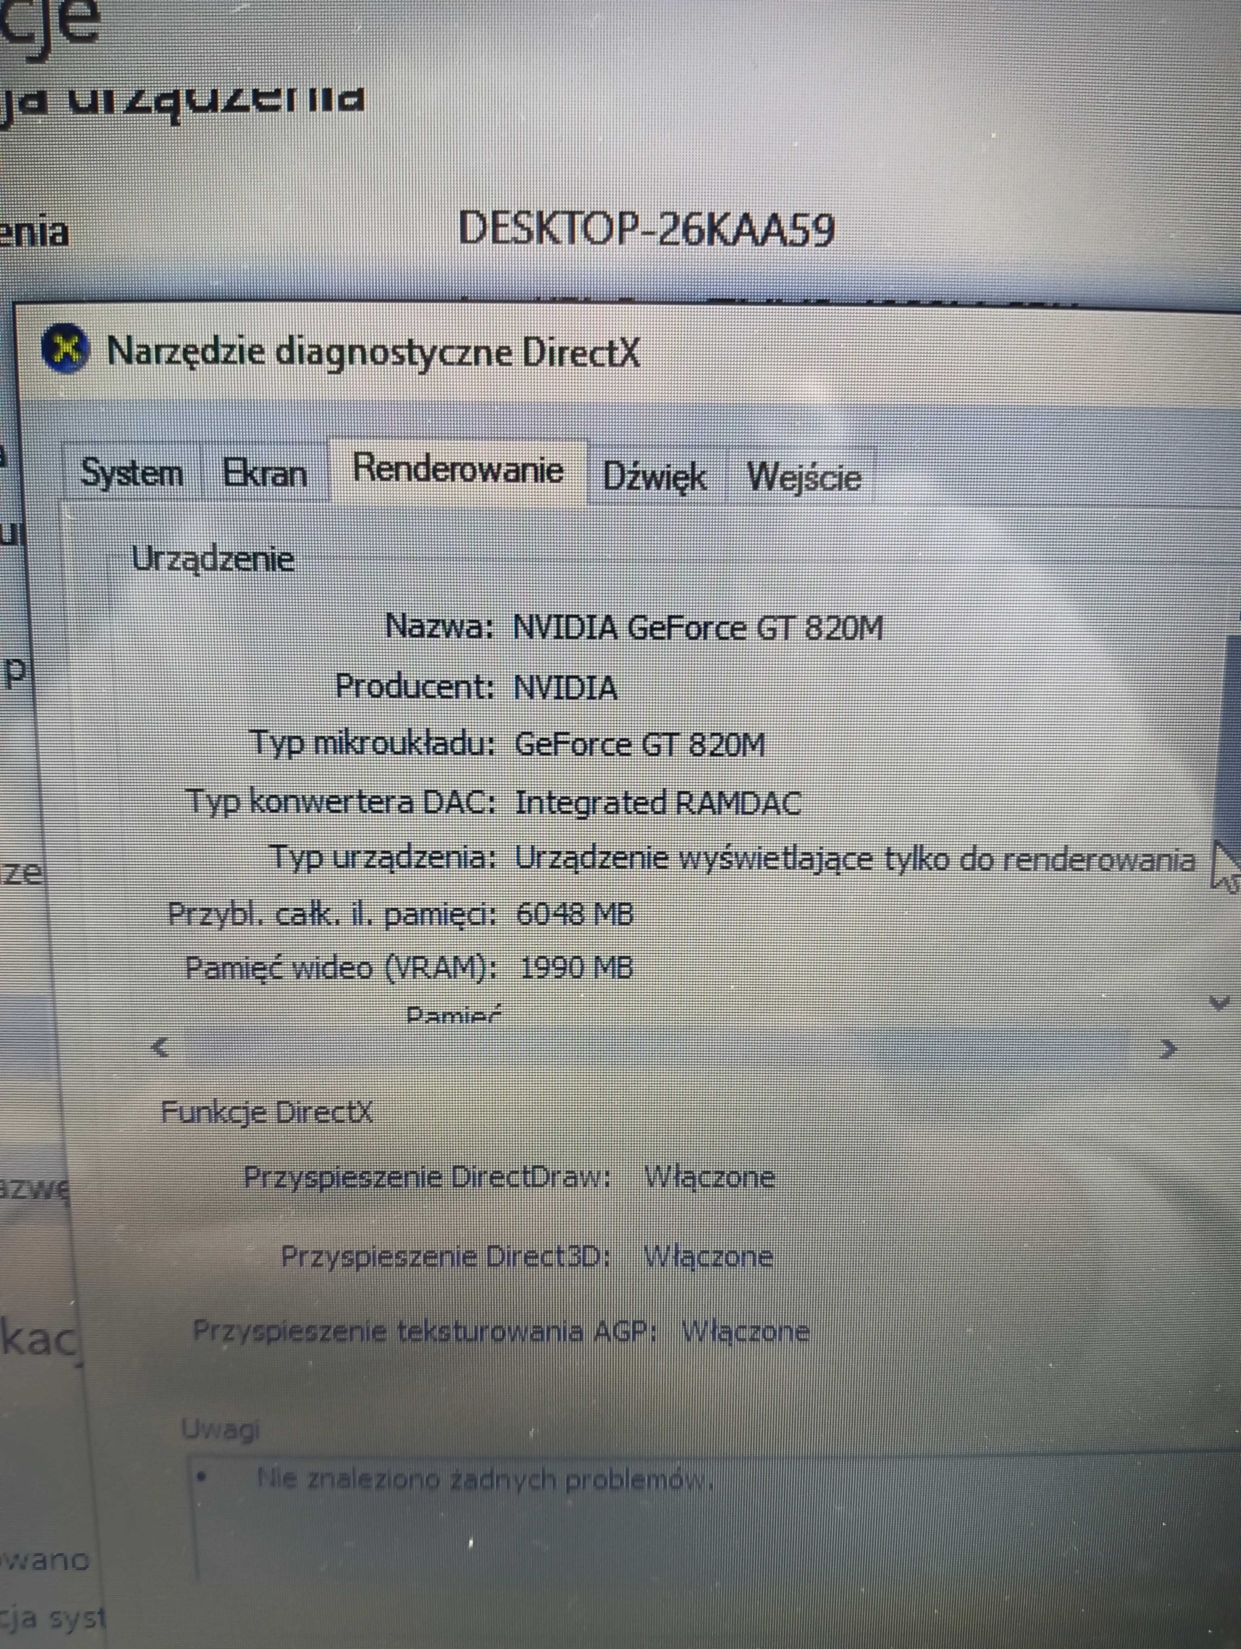
Task: Select the Integrated RAMDAC value
Action: pos(658,802)
